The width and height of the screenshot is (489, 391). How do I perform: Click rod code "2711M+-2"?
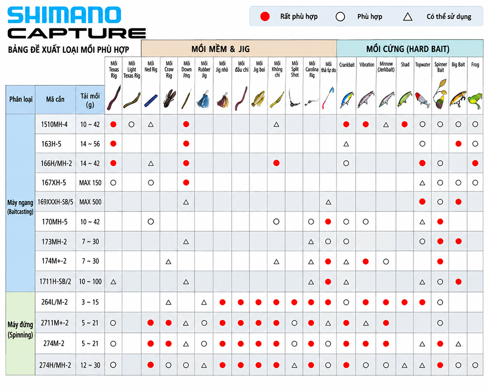55,323
